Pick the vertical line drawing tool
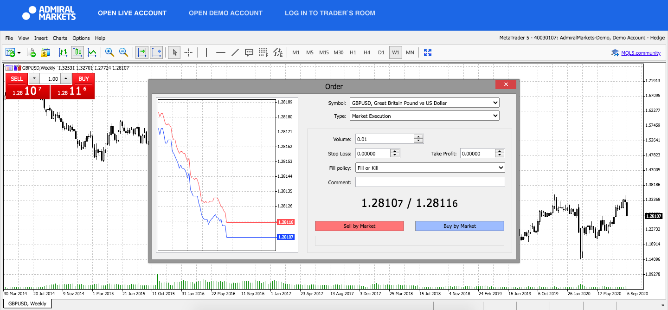This screenshot has width=668, height=310. pos(206,52)
